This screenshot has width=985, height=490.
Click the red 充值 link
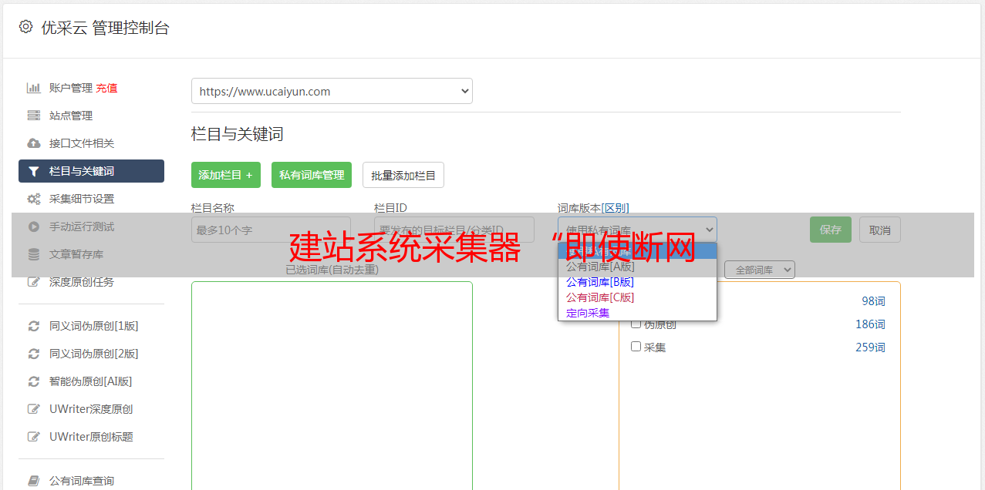point(106,88)
